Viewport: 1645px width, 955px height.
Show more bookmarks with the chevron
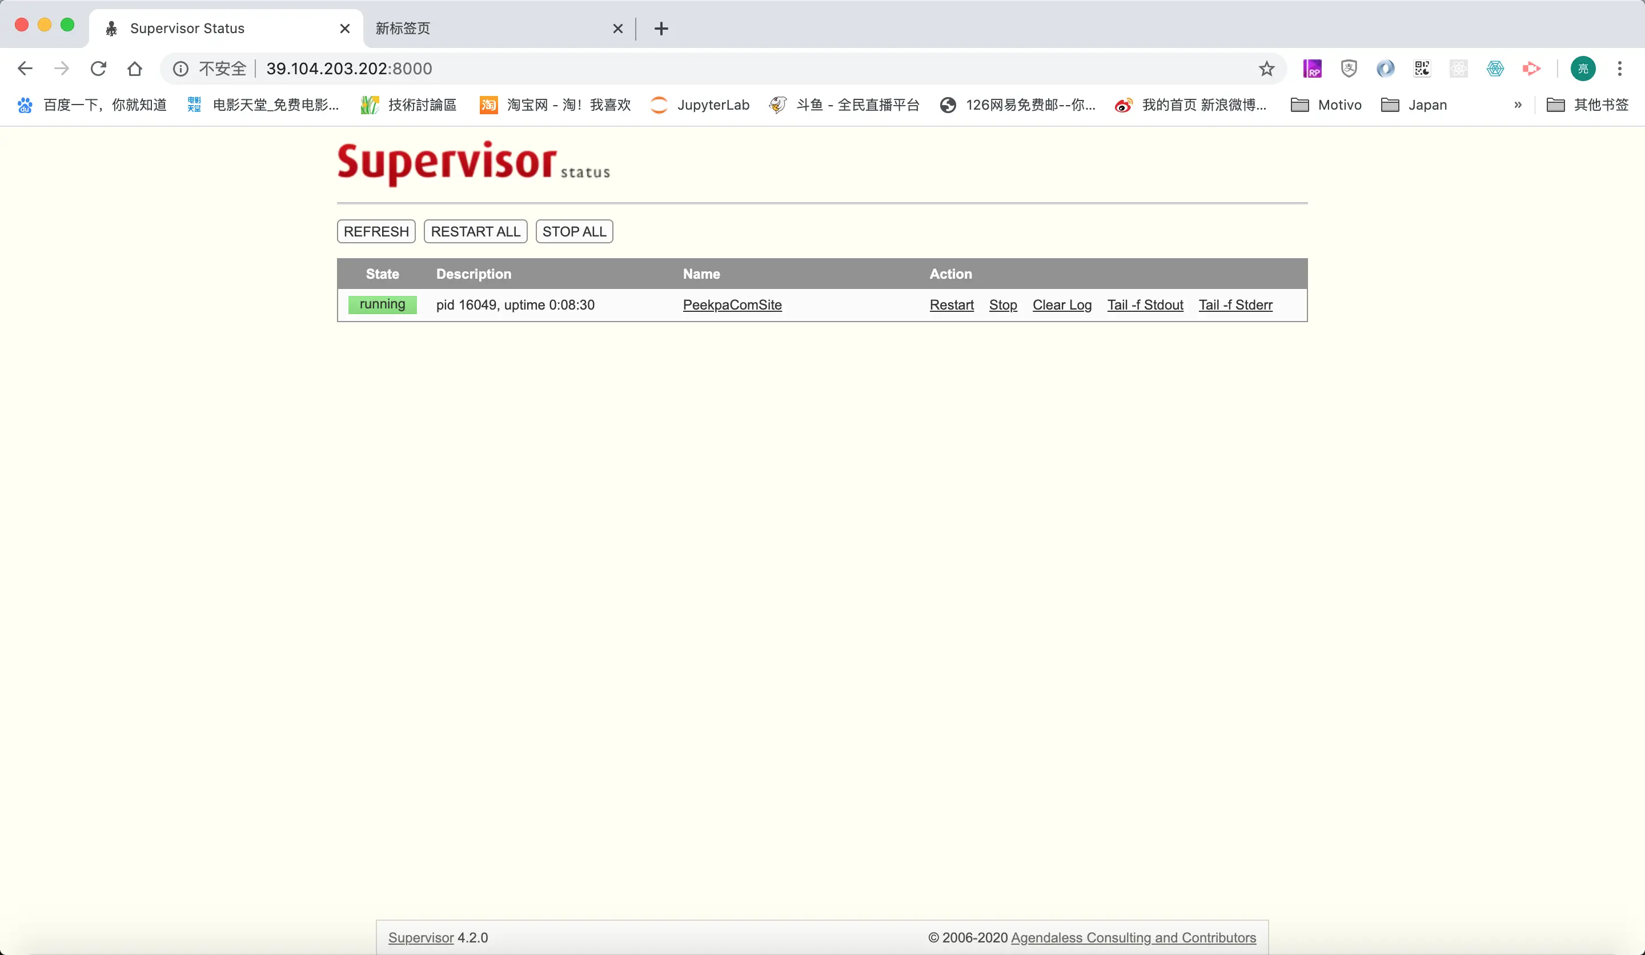tap(1518, 105)
